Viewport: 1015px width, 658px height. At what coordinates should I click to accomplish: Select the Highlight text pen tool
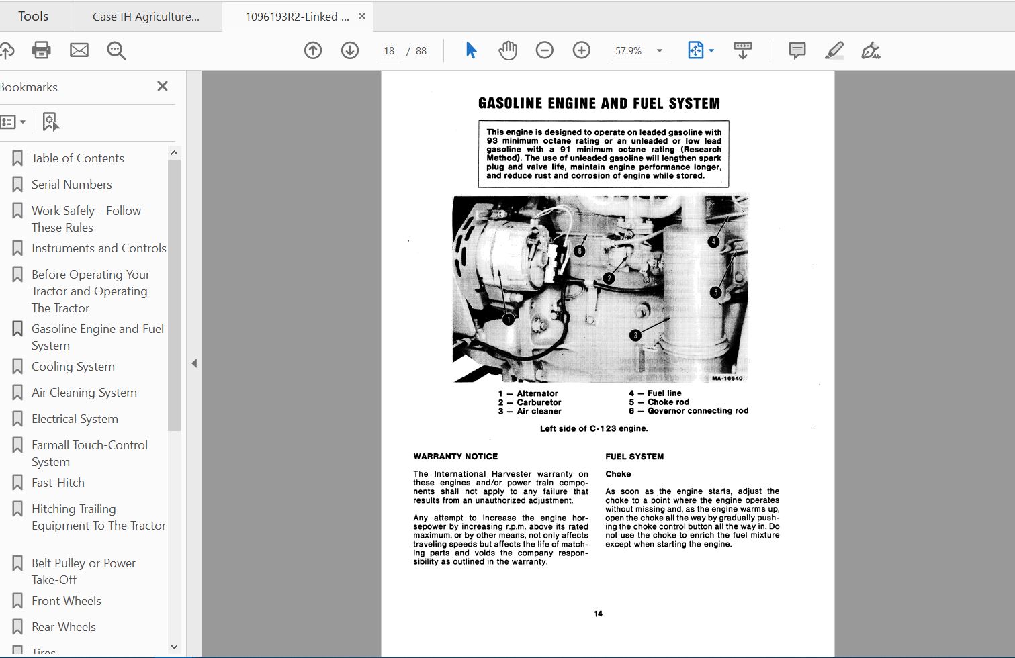tap(834, 50)
